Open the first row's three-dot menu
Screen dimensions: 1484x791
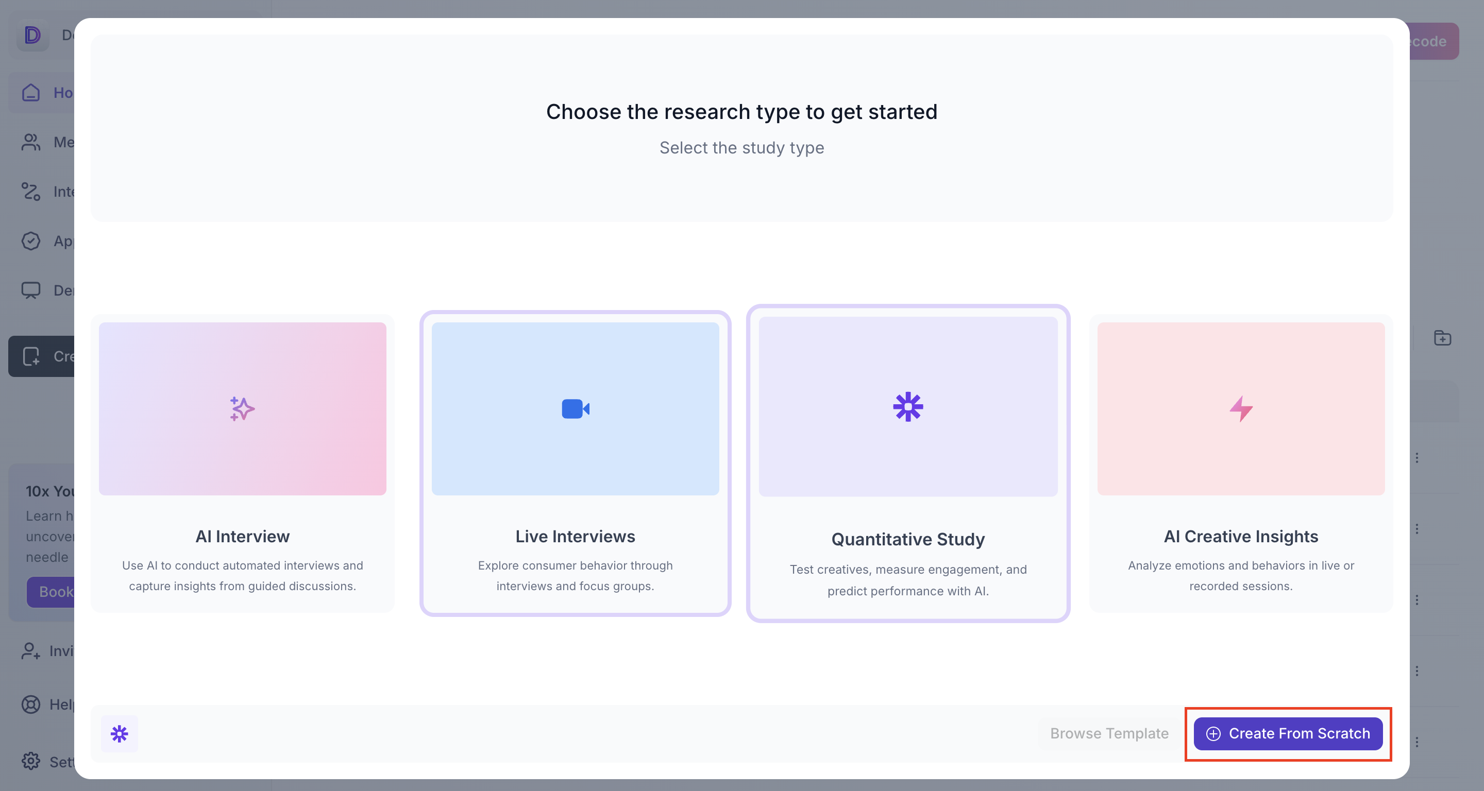click(1417, 458)
